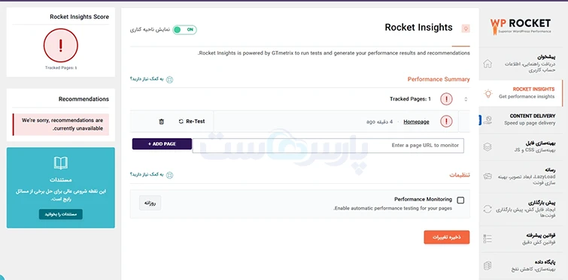Open preload refresh-arrows icon
The height and width of the screenshot is (280, 568).
(x=488, y=209)
